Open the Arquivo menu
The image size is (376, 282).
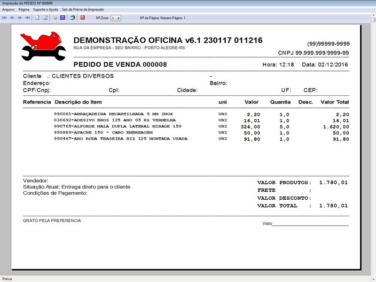pyautogui.click(x=8, y=8)
